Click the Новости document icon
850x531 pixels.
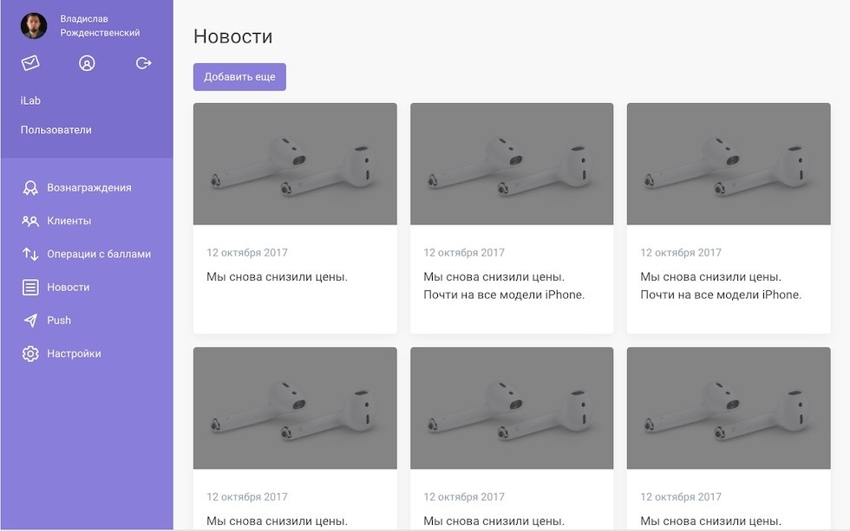pyautogui.click(x=30, y=288)
